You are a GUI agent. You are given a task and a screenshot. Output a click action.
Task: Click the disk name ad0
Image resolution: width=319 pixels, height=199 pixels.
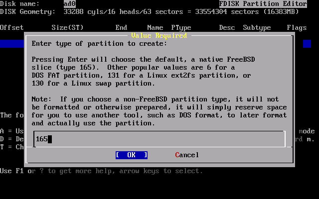pos(69,3)
